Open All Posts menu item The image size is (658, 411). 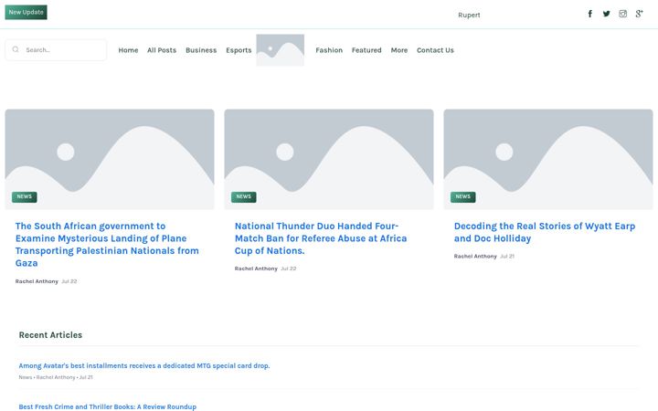162,50
